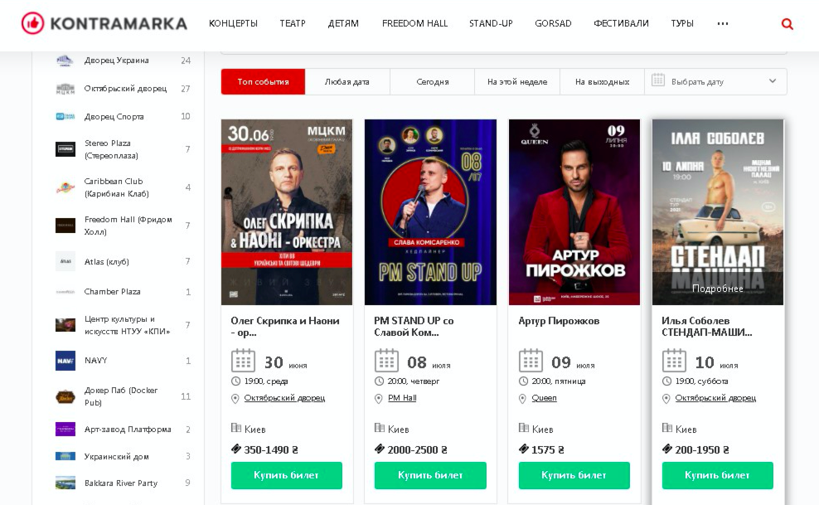Click the location pin icon on Артур Пирожков card

[522, 398]
